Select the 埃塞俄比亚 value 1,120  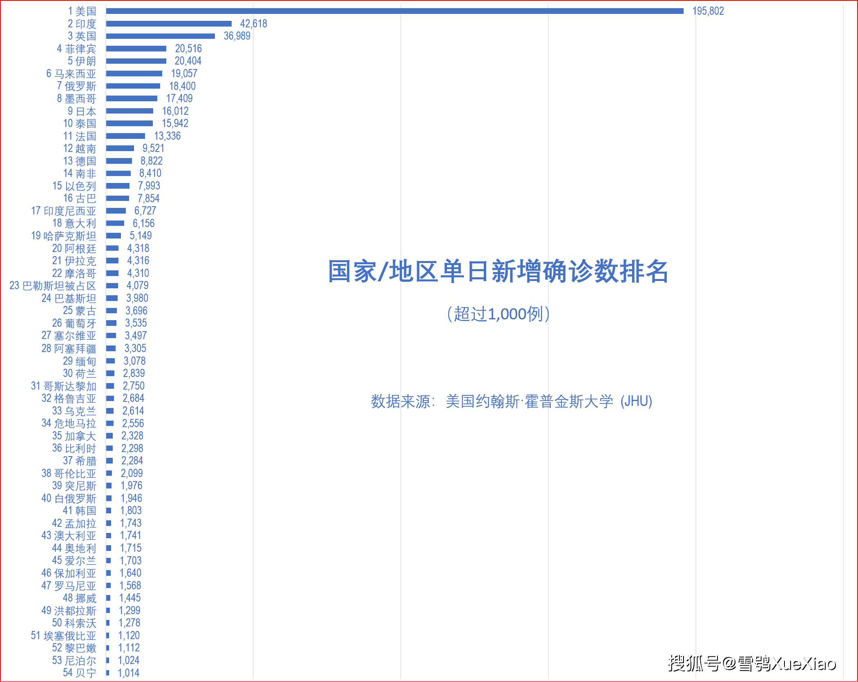click(129, 635)
